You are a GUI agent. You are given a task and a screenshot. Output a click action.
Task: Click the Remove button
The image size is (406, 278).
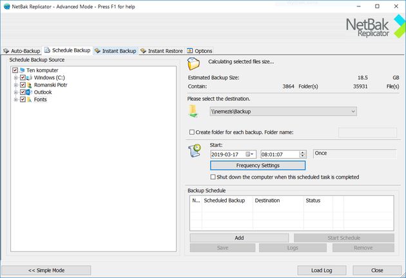click(x=363, y=248)
